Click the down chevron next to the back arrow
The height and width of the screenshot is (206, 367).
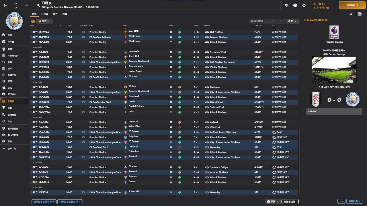coord(15,7)
